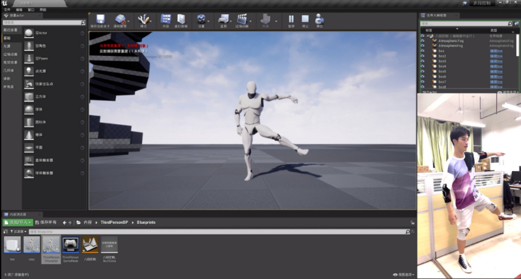Collapse the world root tree in outliner

[429, 36]
